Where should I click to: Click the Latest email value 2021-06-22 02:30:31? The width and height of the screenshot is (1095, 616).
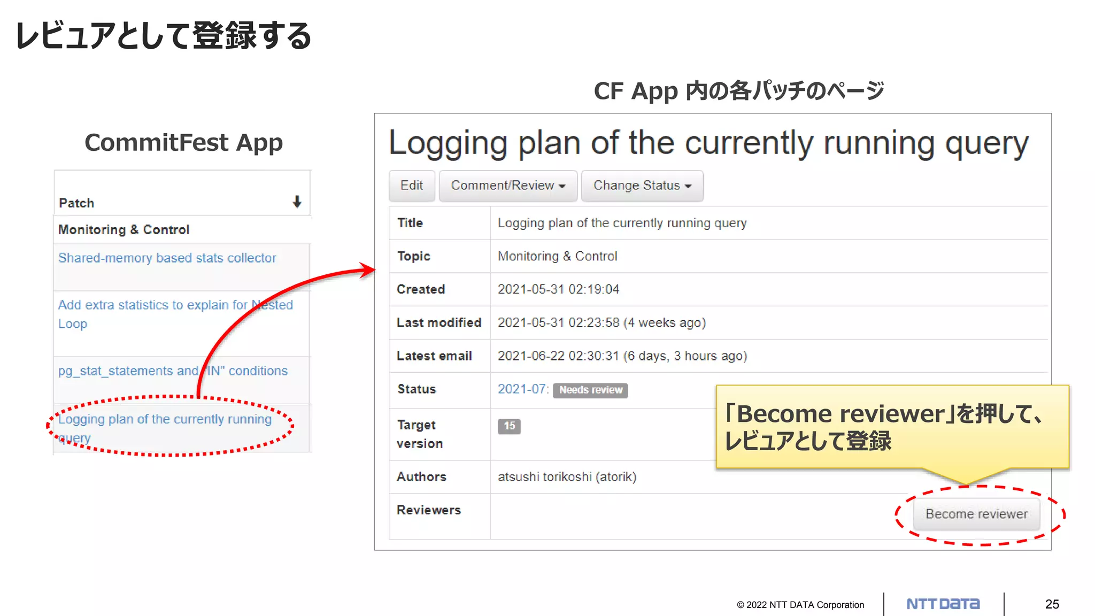click(x=622, y=356)
